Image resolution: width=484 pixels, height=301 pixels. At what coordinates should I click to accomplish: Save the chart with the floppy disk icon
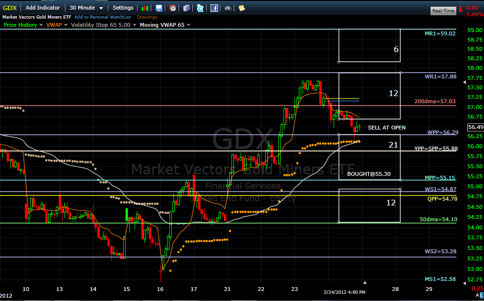[158, 8]
